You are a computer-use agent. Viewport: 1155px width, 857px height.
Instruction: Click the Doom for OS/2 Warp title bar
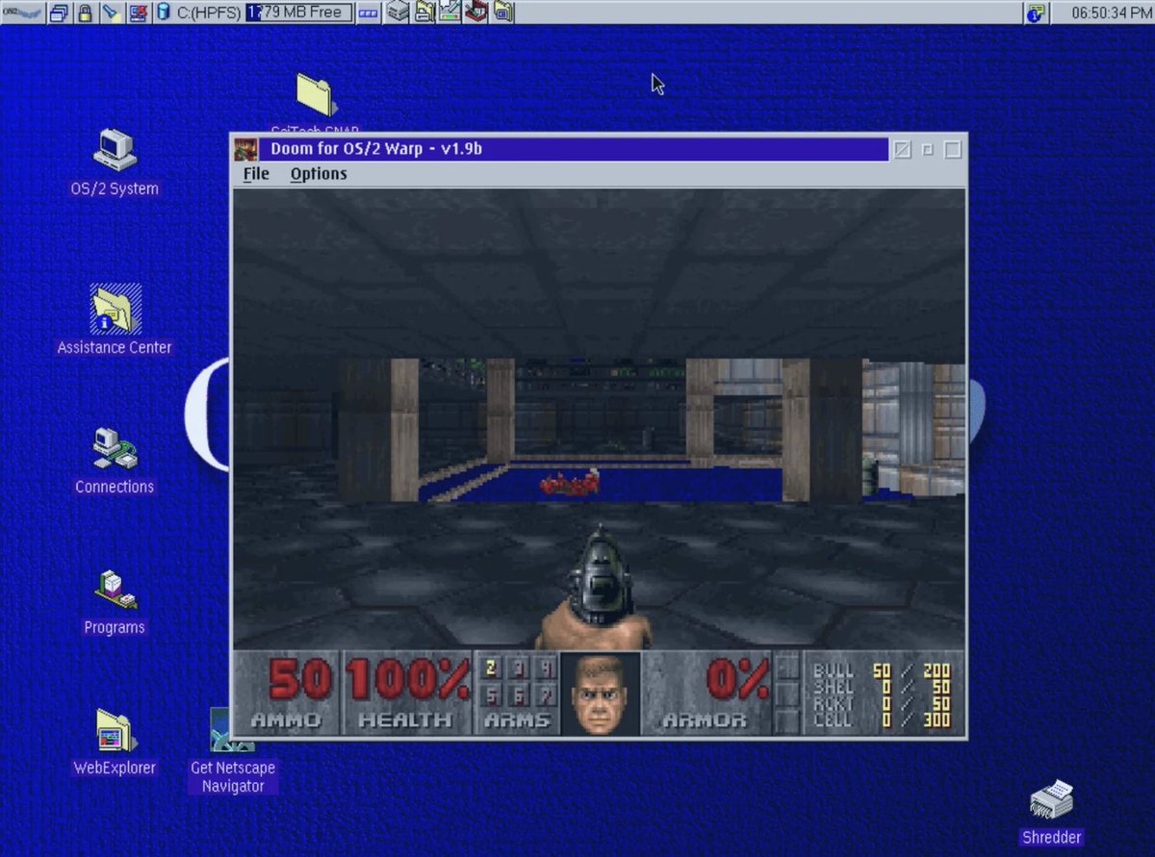pyautogui.click(x=574, y=149)
